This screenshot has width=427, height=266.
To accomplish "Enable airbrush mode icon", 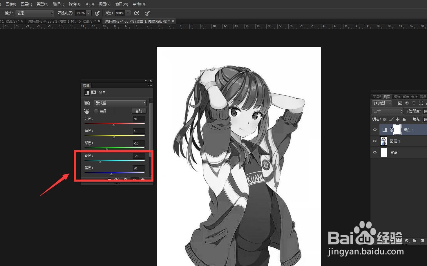I will 137,13.
